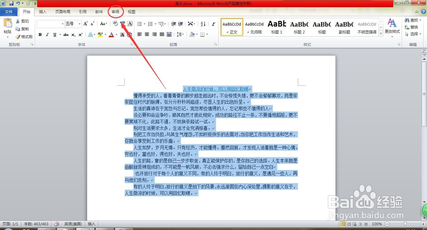Cut selection with 剪切
This screenshot has height=230, width=427.
[22, 21]
